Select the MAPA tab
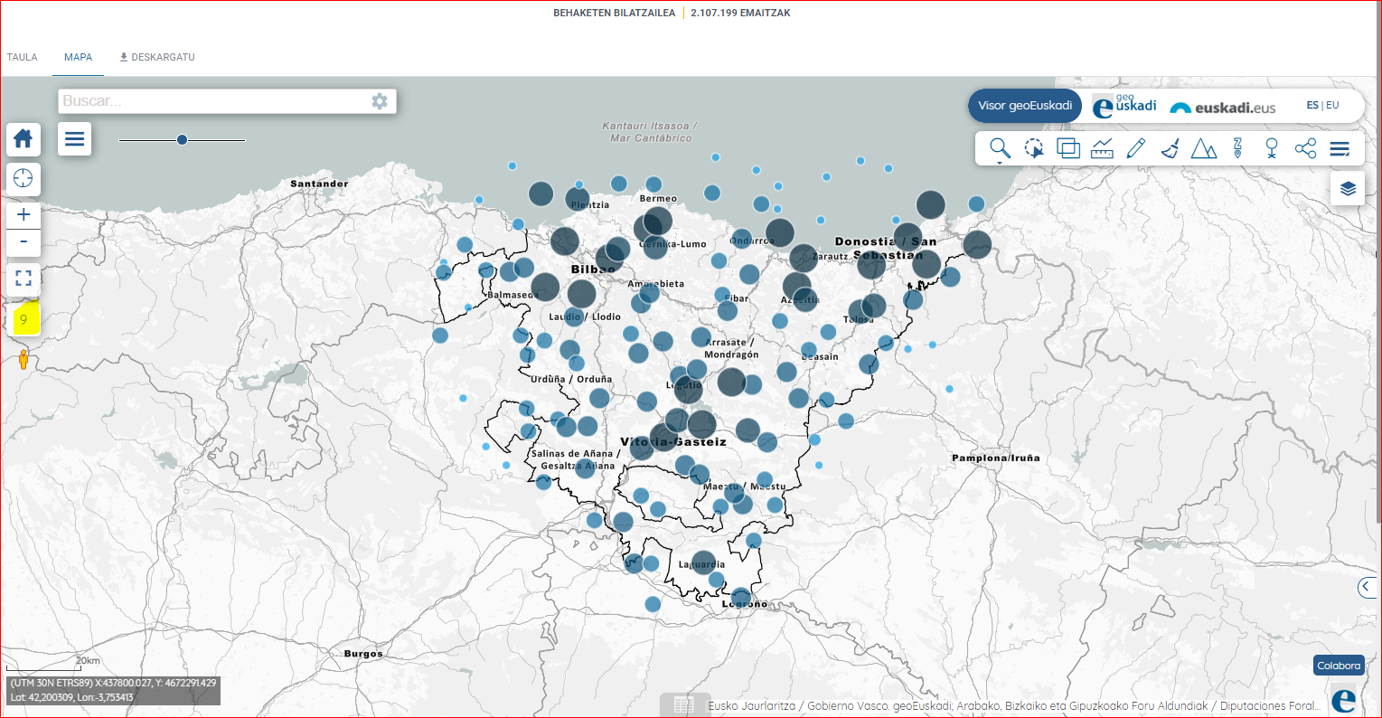Viewport: 1382px width, 718px height. tap(78, 57)
